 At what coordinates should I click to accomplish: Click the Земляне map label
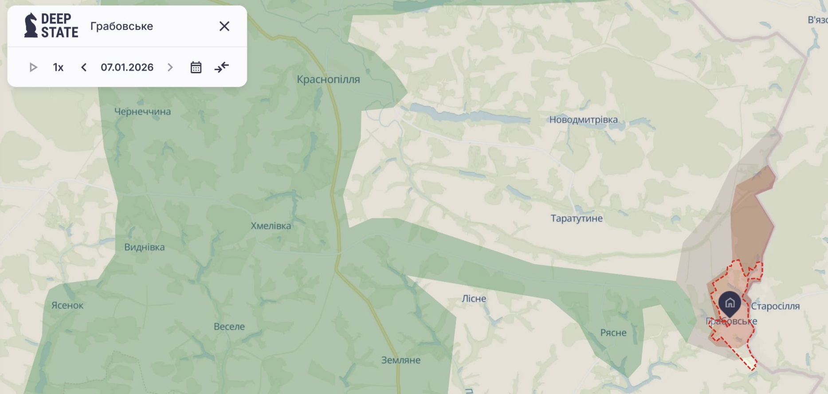click(401, 360)
